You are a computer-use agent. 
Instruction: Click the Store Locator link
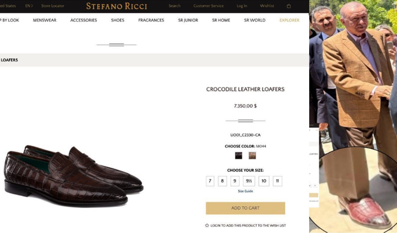[x=53, y=6]
